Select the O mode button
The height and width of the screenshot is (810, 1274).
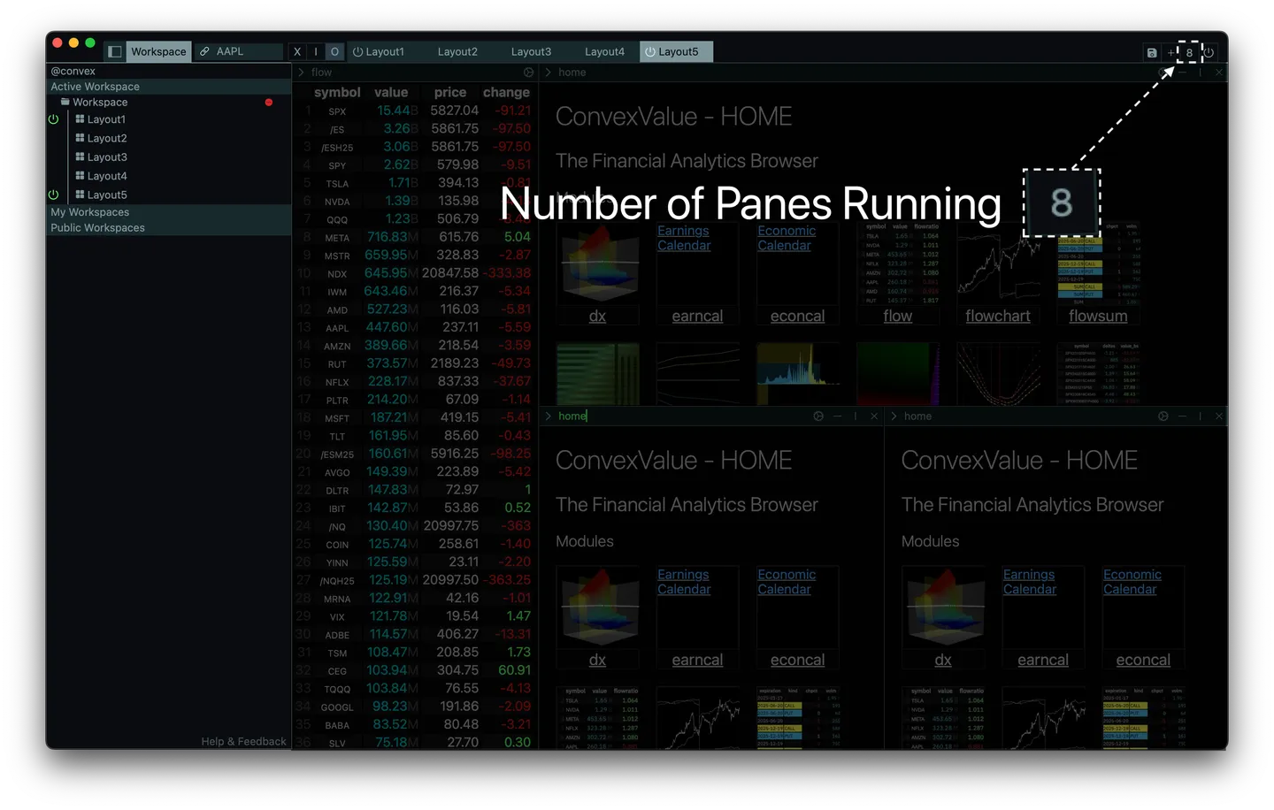click(334, 52)
